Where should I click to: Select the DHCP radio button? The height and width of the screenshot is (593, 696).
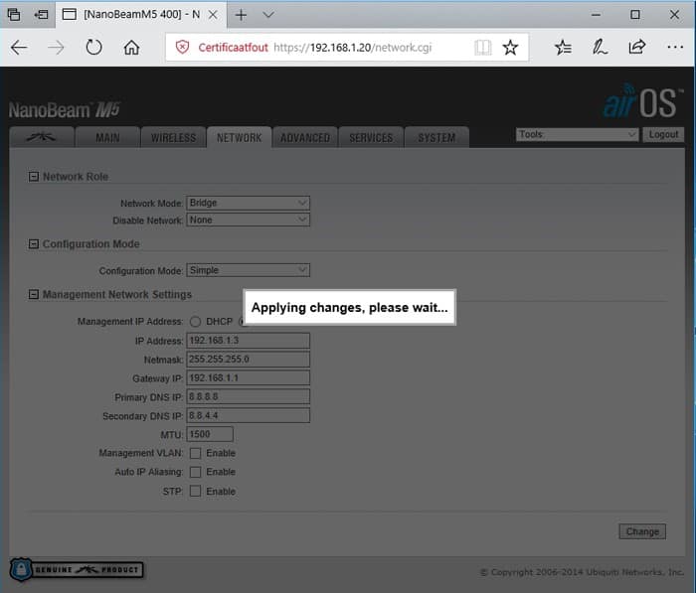(x=195, y=322)
